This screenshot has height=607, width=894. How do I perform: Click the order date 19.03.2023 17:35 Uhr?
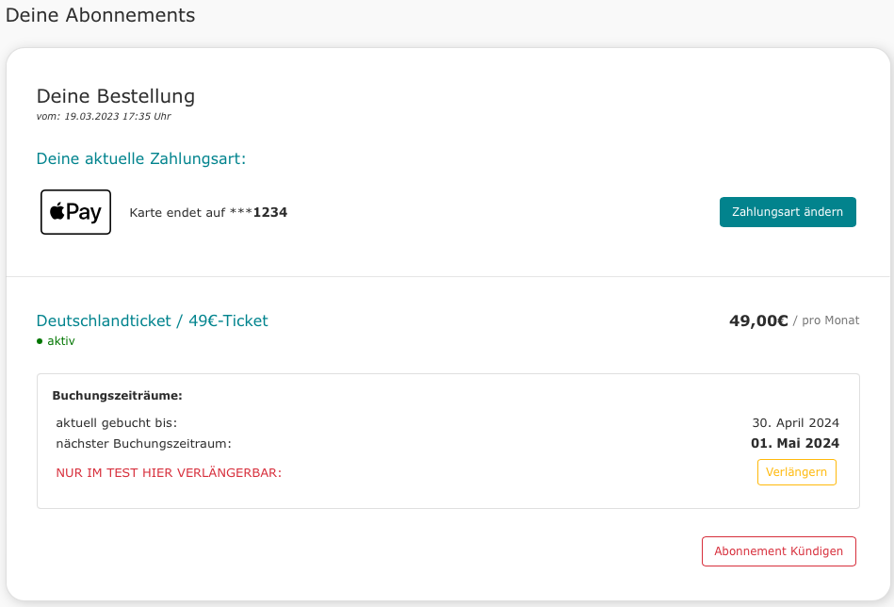[118, 116]
